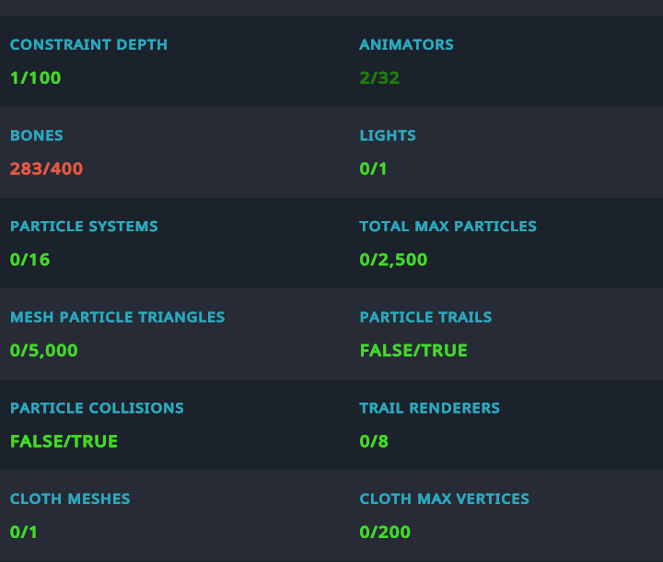
Task: Click the Particle Systems label
Action: point(84,226)
